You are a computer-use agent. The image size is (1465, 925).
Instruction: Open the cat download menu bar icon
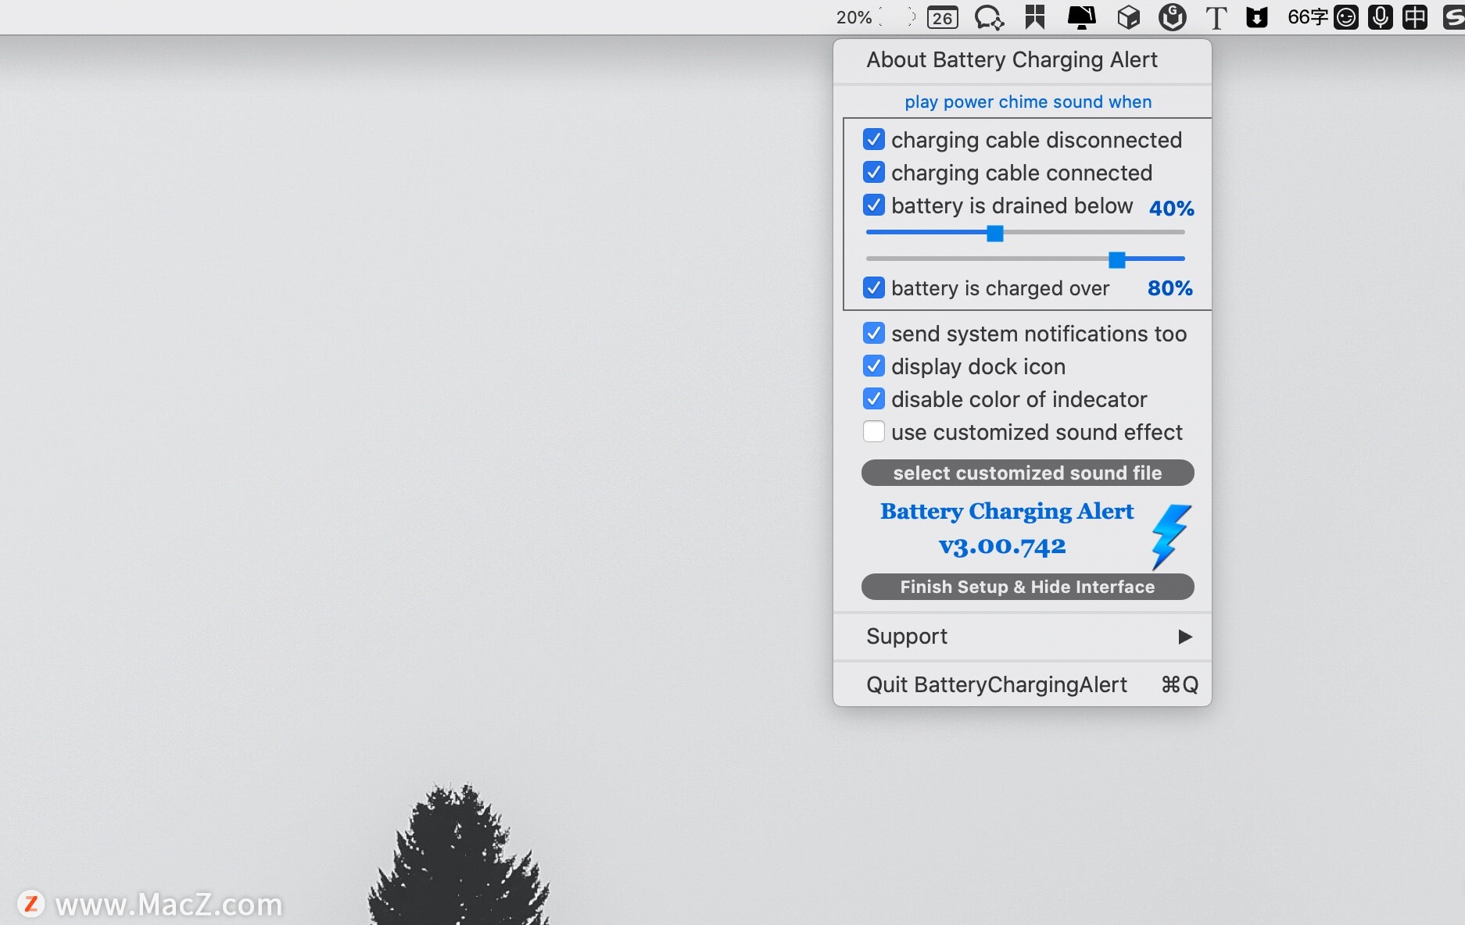(x=1256, y=17)
